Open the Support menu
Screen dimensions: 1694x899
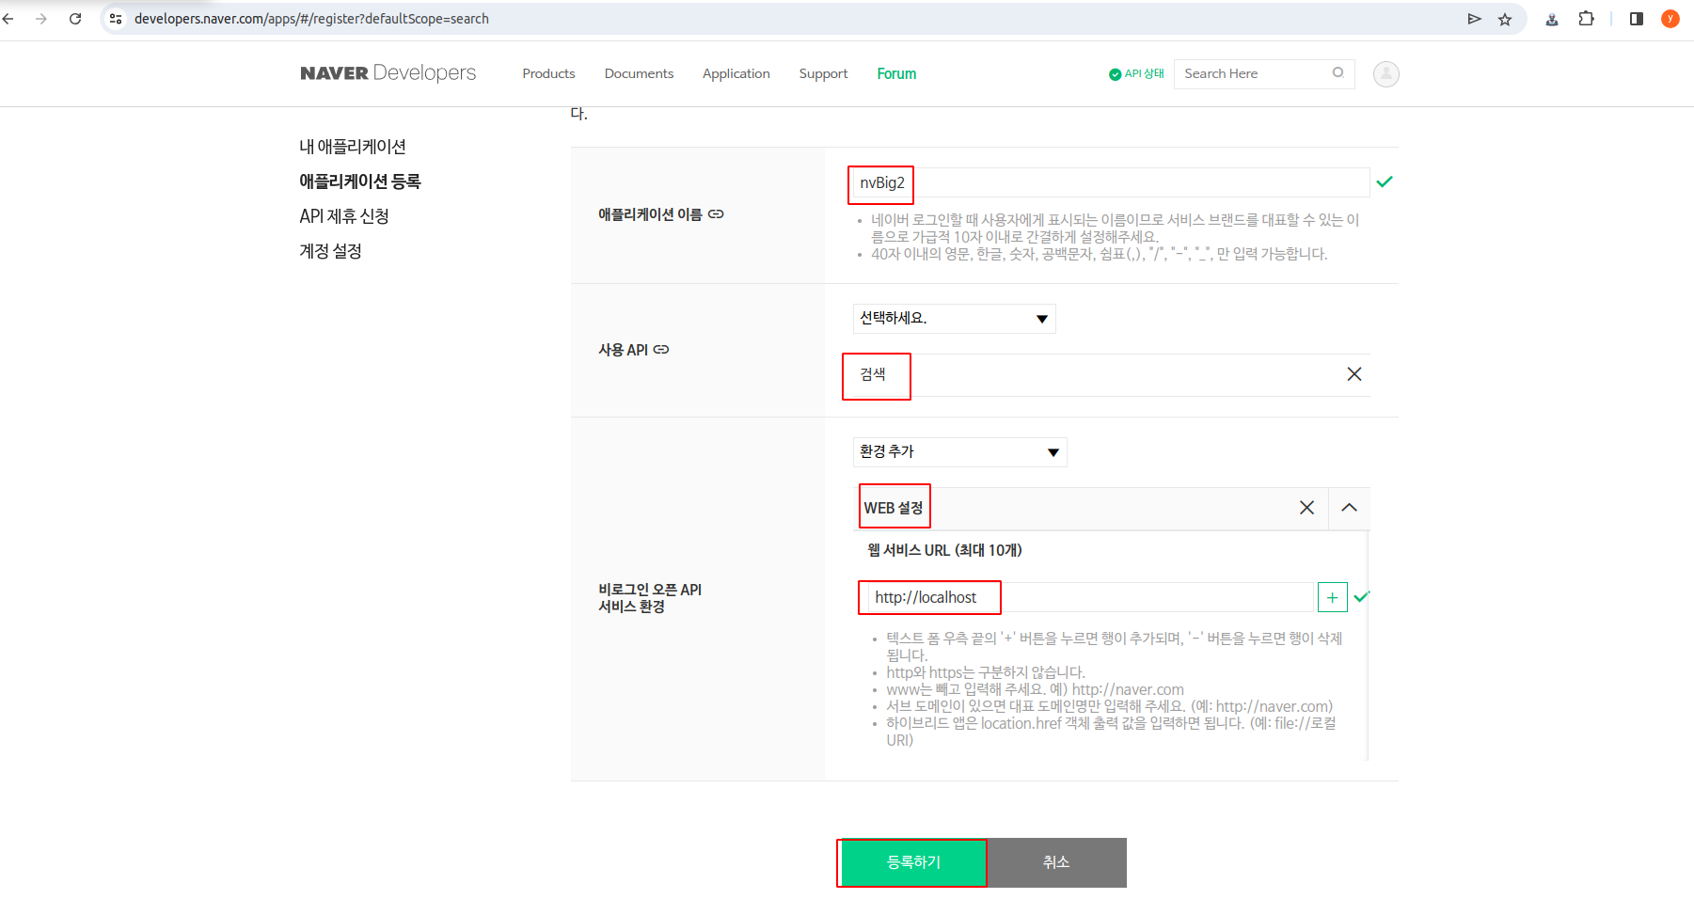pos(823,73)
